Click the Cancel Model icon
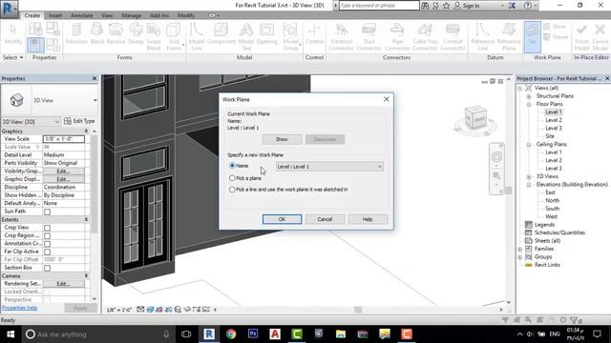This screenshot has width=611, height=343. [x=600, y=37]
